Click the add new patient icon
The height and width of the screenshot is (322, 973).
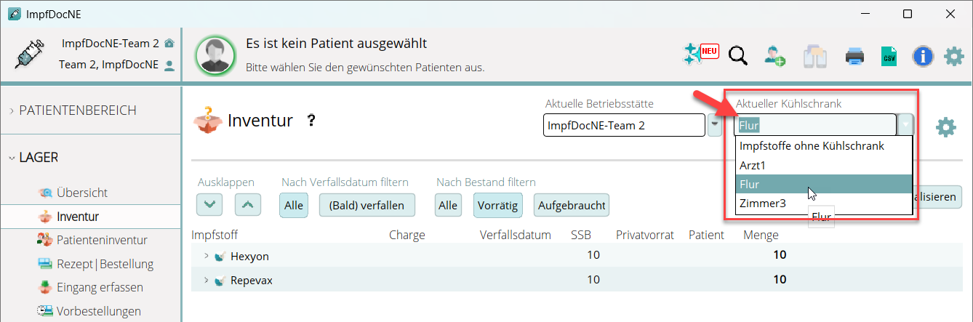pyautogui.click(x=775, y=55)
